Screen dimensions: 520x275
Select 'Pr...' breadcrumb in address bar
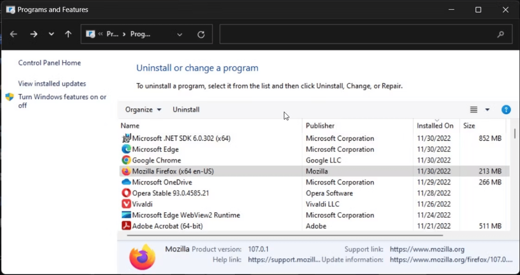pyautogui.click(x=112, y=34)
